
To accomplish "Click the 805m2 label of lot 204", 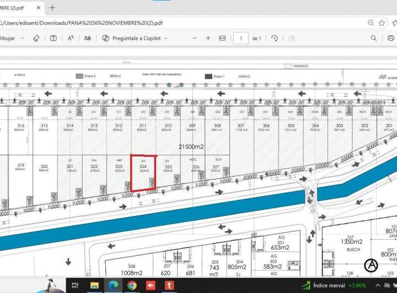I will coord(237,267).
